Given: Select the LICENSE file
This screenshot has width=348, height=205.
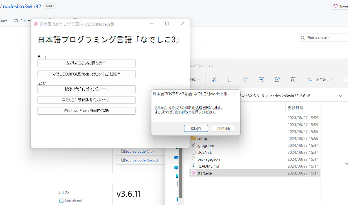Looking at the screenshot, I should 255,152.
